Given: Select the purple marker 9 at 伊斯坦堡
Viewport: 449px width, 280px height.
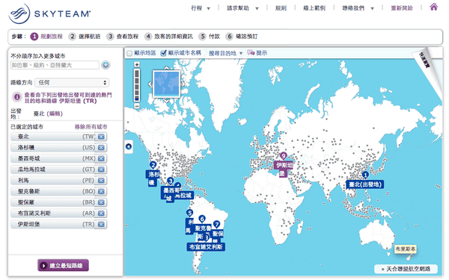Looking at the screenshot, I should pyautogui.click(x=283, y=156).
